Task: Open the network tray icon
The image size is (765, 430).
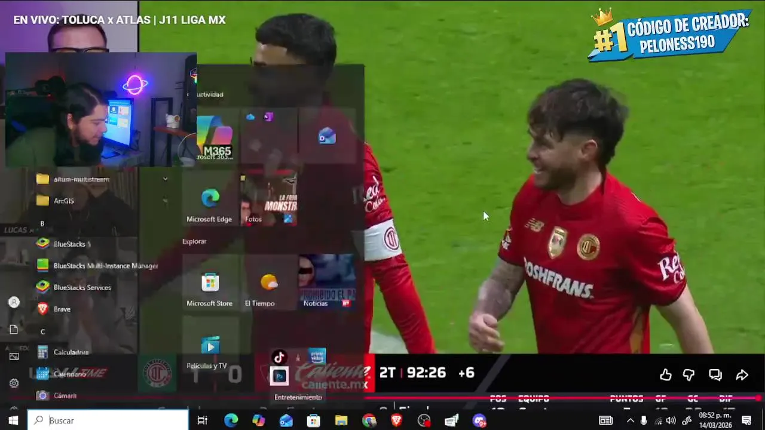Action: click(x=658, y=420)
